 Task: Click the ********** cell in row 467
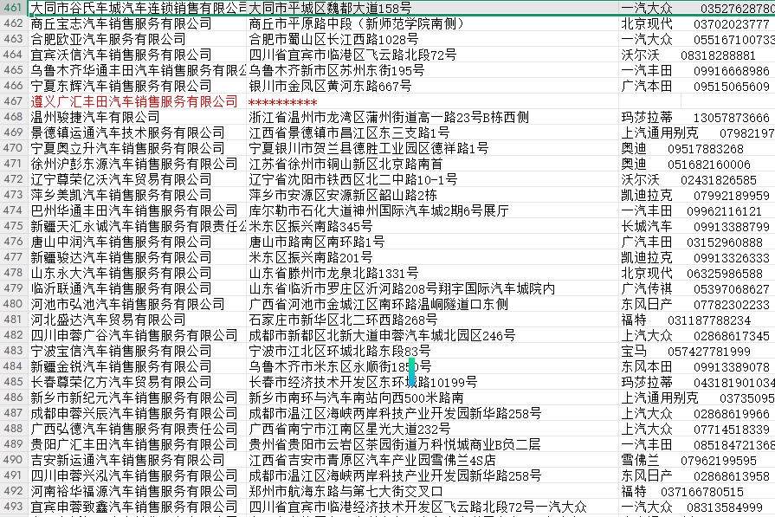coord(432,101)
